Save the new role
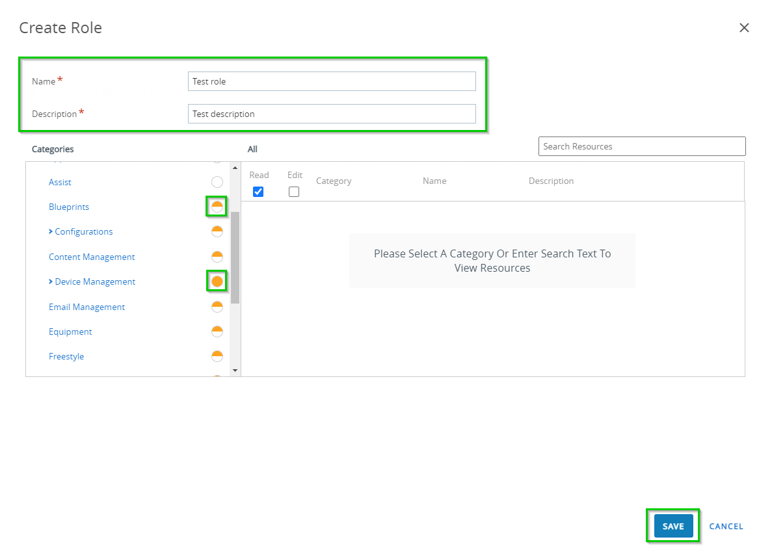 point(672,526)
